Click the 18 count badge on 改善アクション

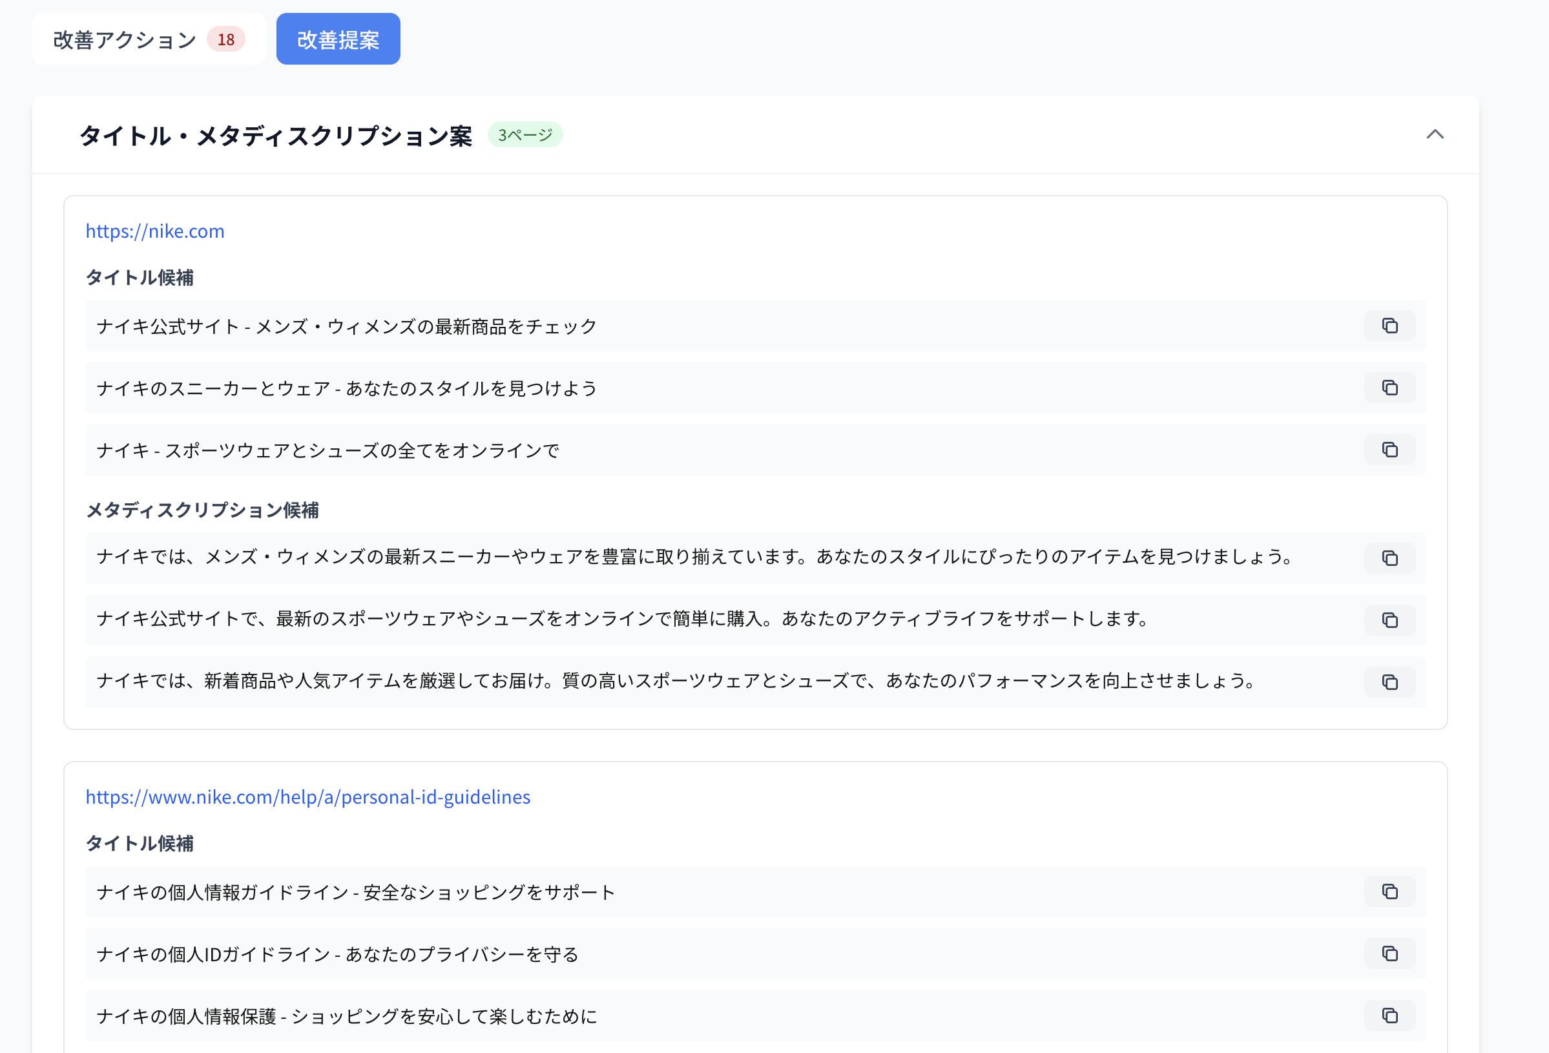click(226, 39)
